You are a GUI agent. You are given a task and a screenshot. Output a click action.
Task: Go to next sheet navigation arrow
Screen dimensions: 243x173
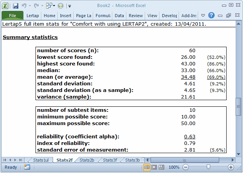coord(15,160)
